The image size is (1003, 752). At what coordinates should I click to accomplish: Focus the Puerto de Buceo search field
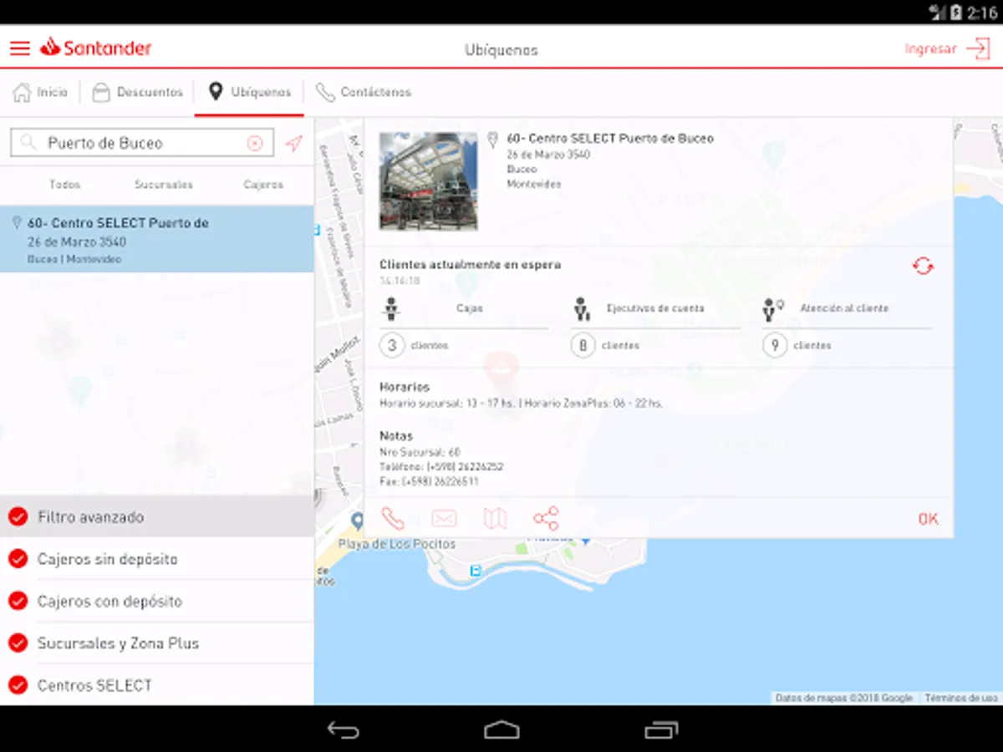(x=142, y=143)
